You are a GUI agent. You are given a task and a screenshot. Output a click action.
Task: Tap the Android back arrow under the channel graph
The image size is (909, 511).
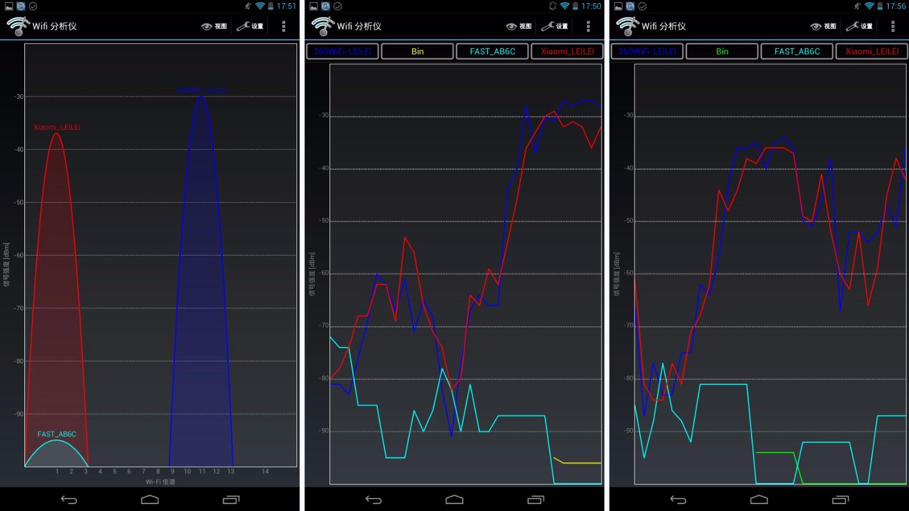[69, 500]
